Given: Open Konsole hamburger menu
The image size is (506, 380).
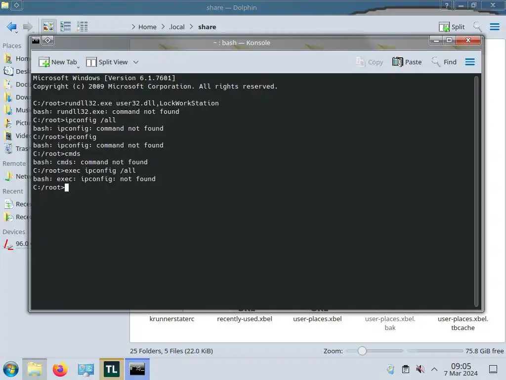Looking at the screenshot, I should tap(470, 62).
